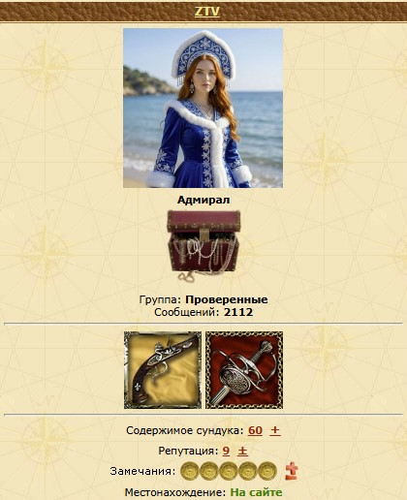Click the red warning adjust icon
Viewport: 407px width, 500px height.
(x=292, y=471)
